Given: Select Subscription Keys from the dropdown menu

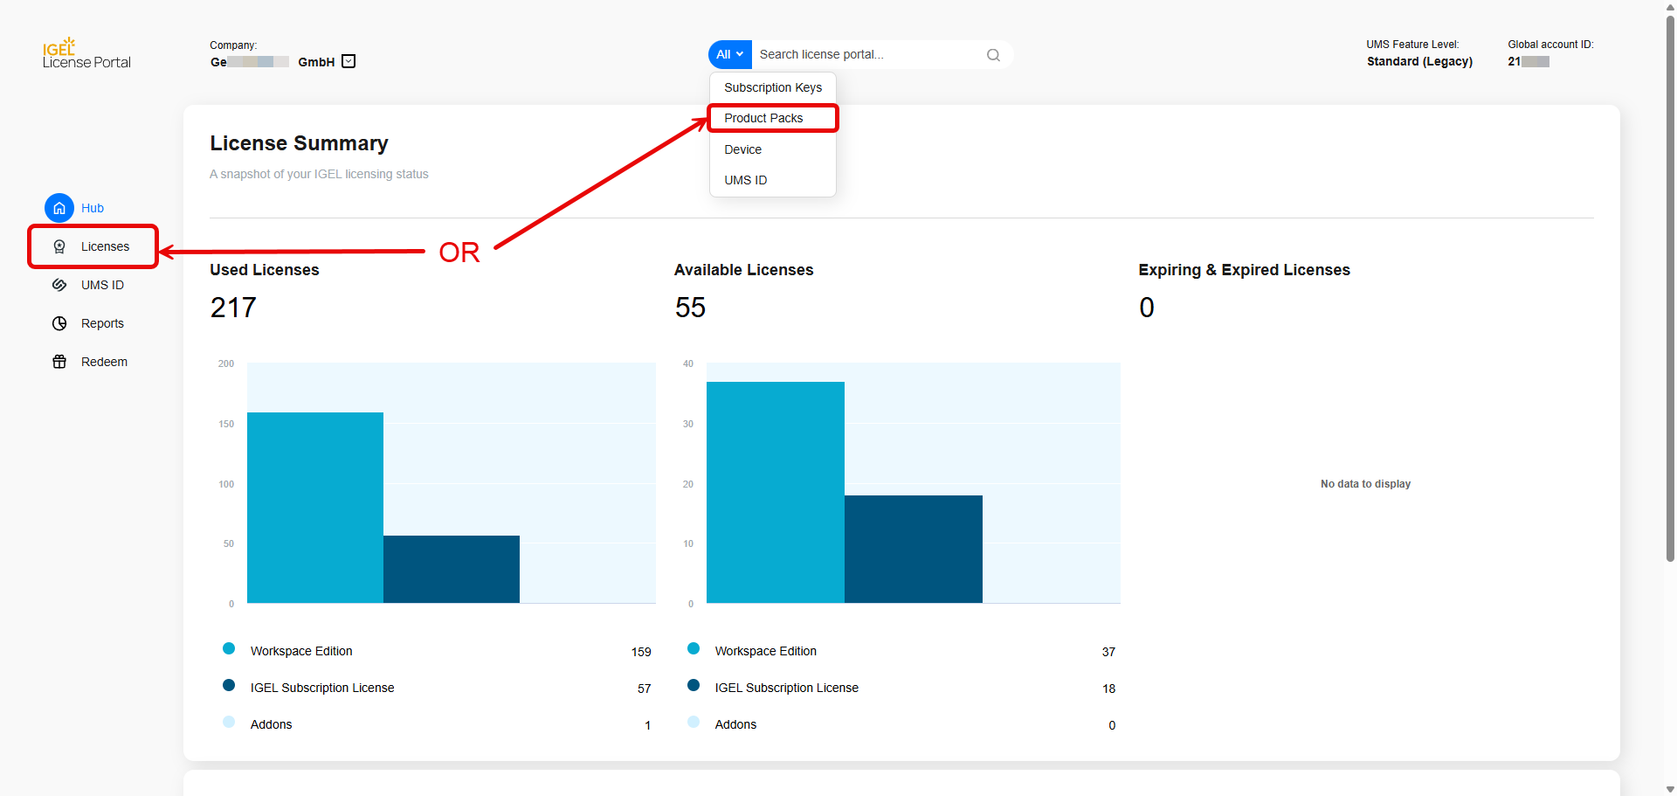Looking at the screenshot, I should 772,87.
